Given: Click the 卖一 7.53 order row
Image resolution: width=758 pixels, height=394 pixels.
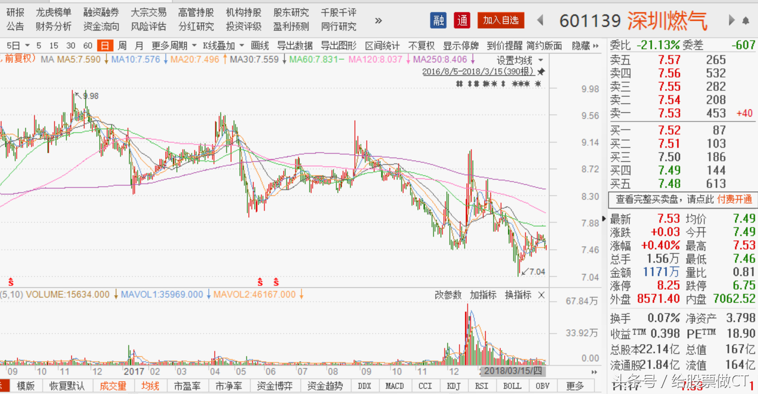Looking at the screenshot, I should [x=681, y=113].
